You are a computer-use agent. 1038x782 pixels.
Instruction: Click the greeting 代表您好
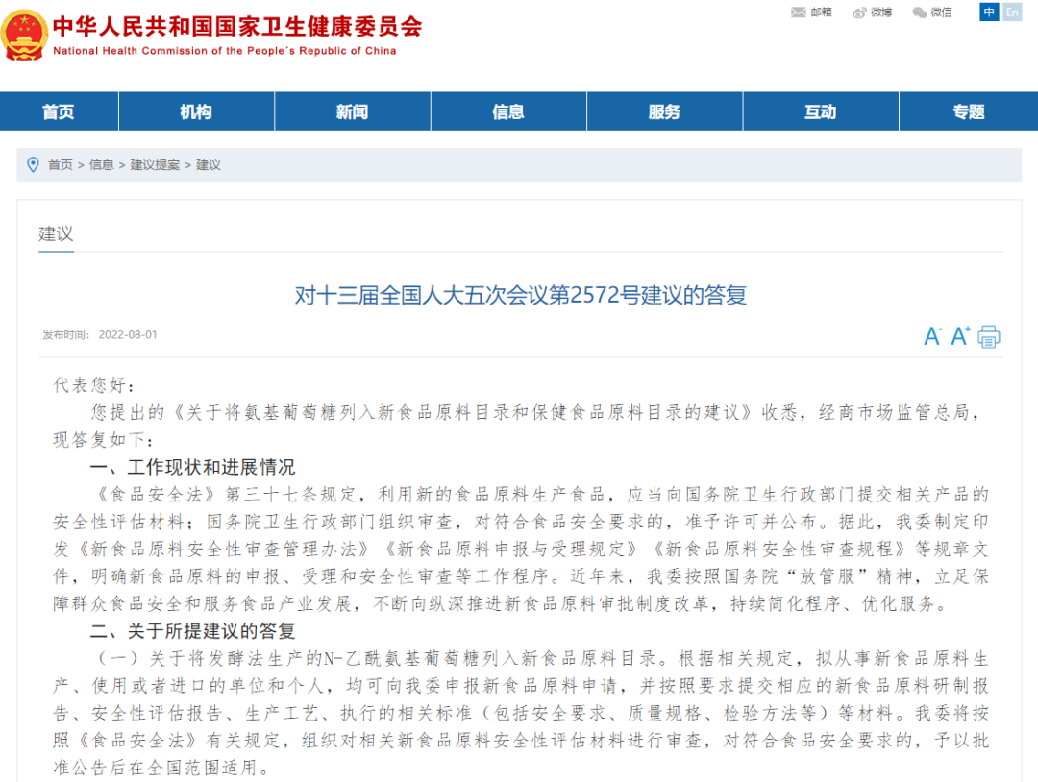coord(93,385)
